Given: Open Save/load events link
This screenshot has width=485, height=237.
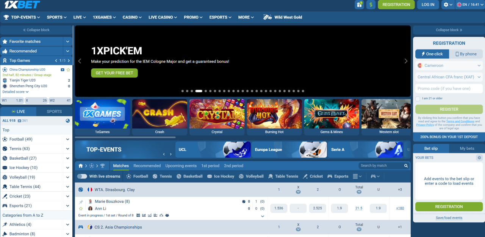Looking at the screenshot, I should click(x=449, y=218).
